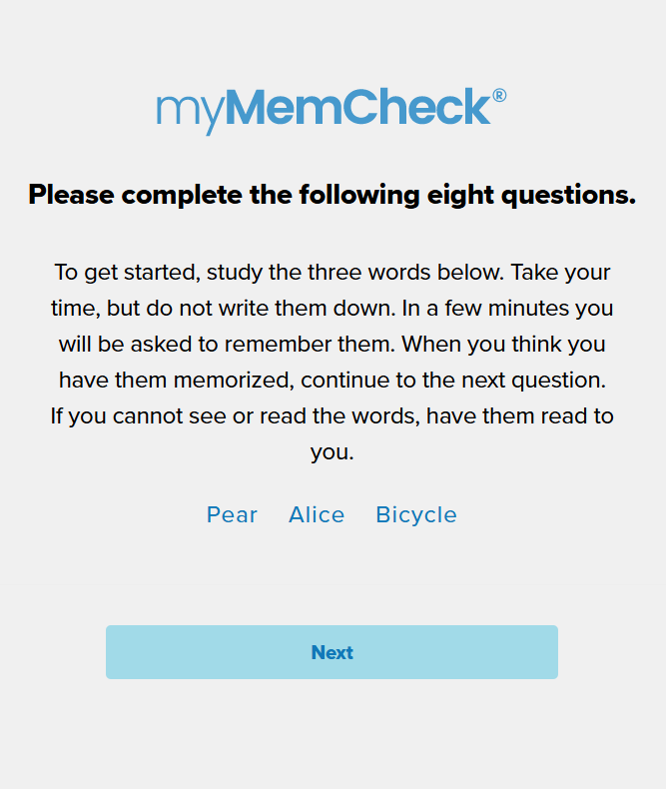Select the word Pear

(x=232, y=514)
